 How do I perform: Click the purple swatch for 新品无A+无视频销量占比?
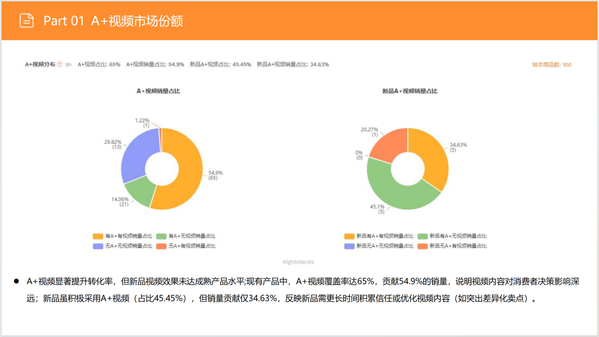[x=349, y=246]
